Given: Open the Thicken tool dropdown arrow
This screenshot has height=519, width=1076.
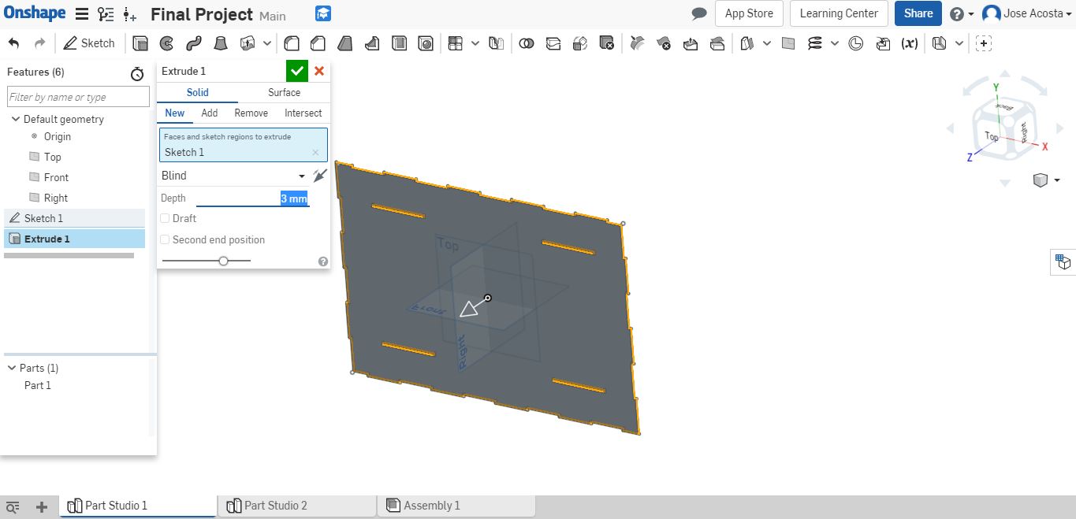Looking at the screenshot, I should click(267, 43).
